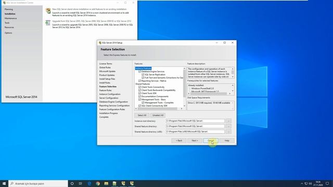Select Tools in Installation Center sidebar
The width and height of the screenshot is (333, 187).
coord(7,23)
